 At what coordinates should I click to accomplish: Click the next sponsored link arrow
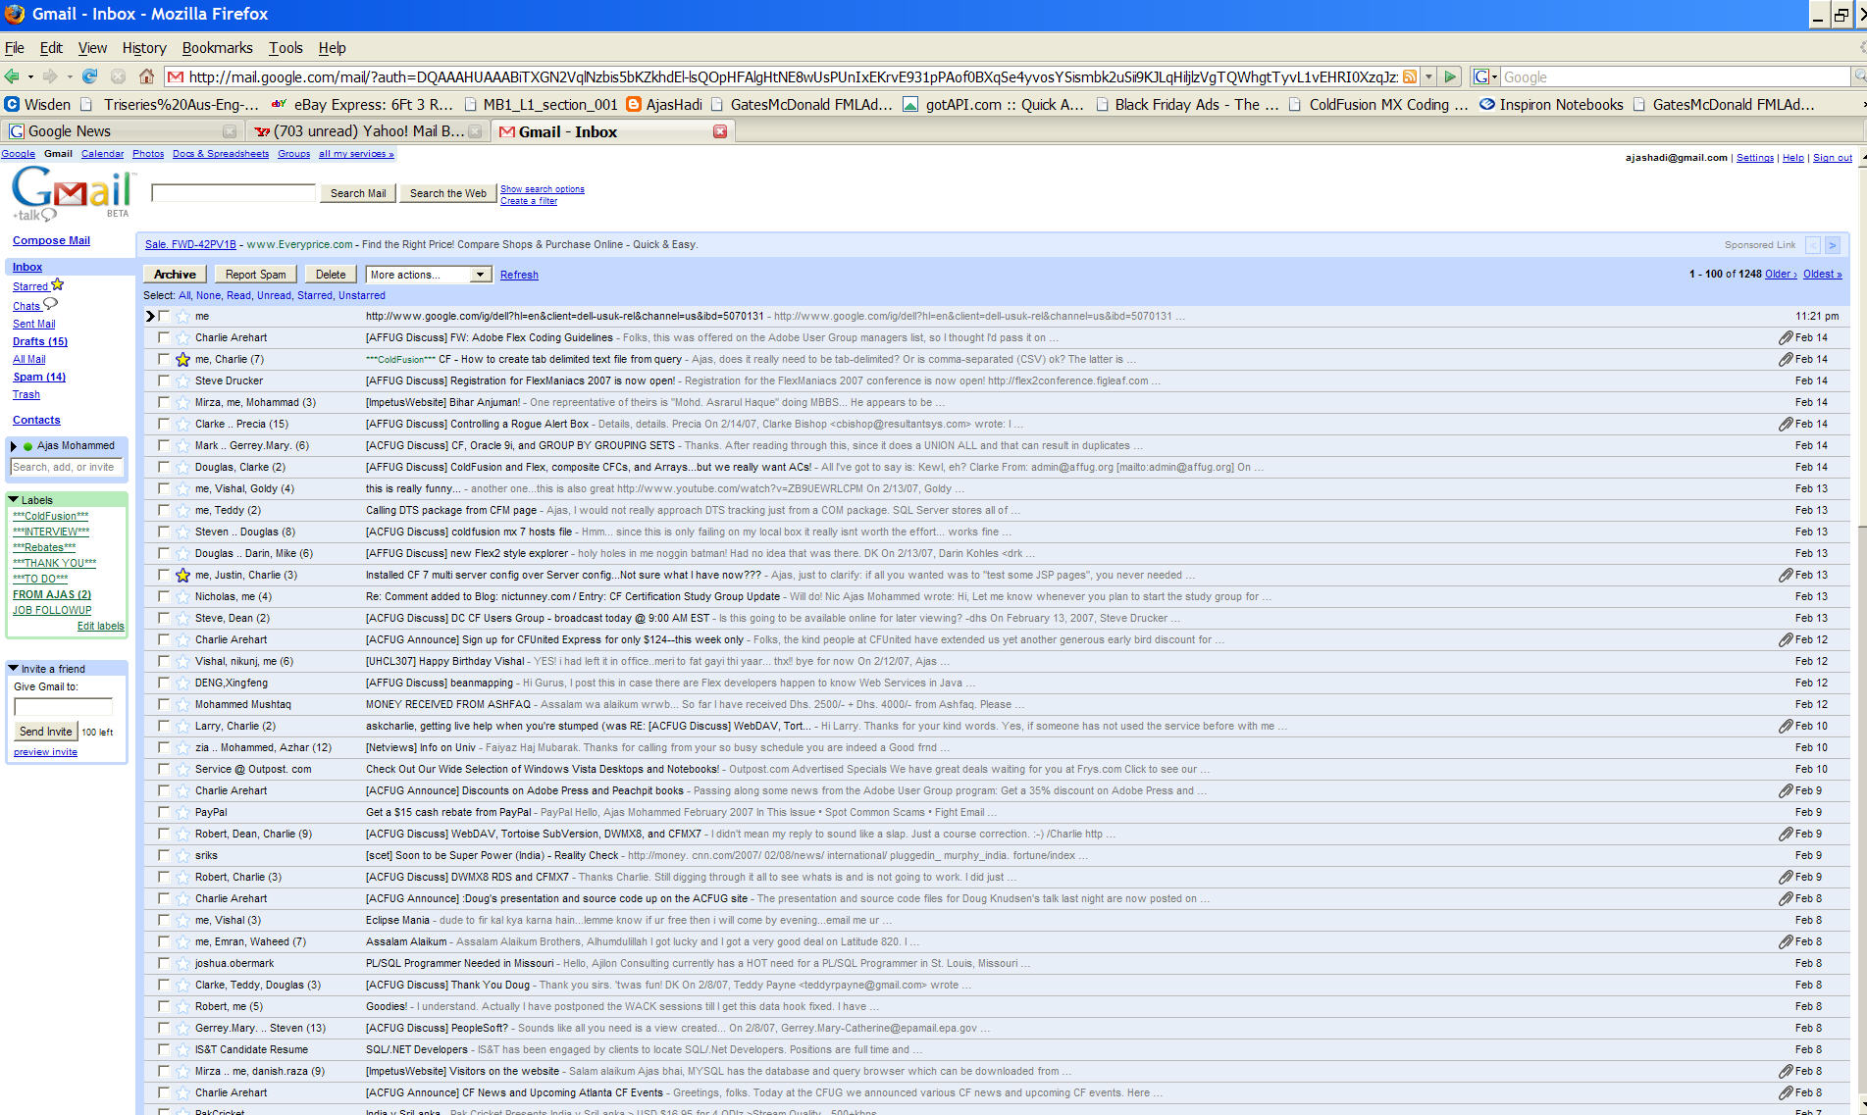(1832, 245)
